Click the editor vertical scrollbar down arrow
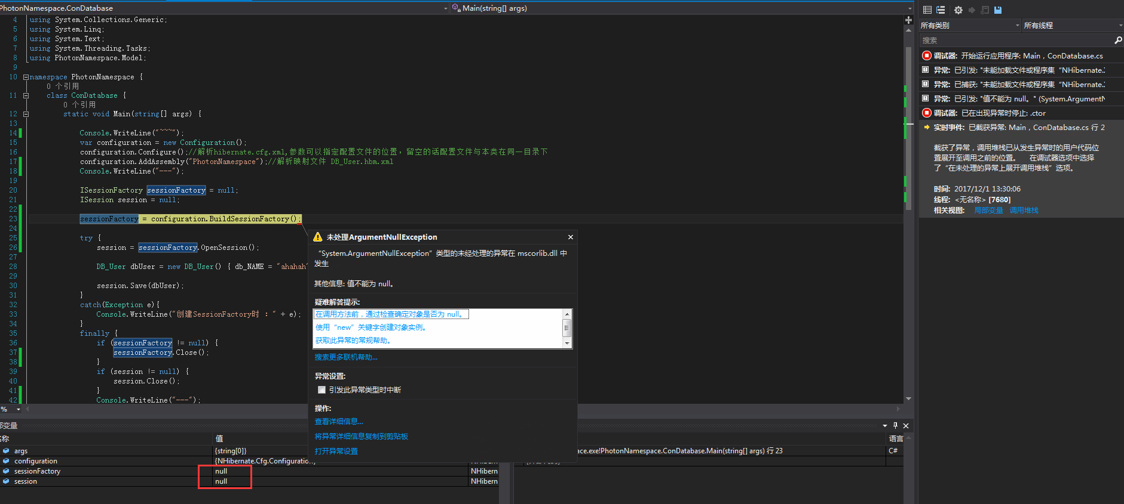This screenshot has height=504, width=1124. (908, 398)
